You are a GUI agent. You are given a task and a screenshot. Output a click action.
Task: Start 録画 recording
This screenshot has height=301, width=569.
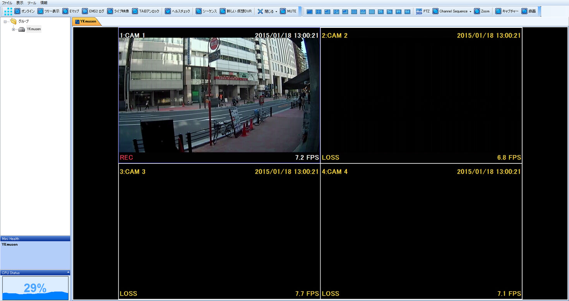pyautogui.click(x=529, y=11)
